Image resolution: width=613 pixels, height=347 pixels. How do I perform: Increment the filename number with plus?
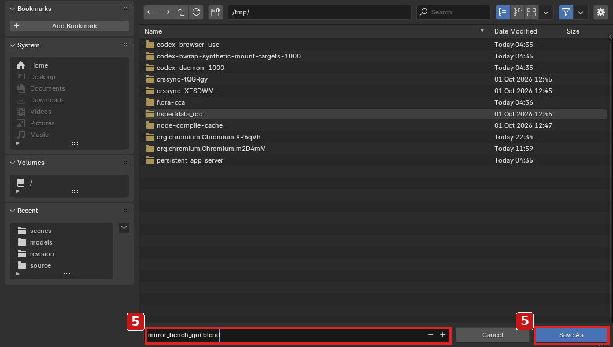coord(442,335)
